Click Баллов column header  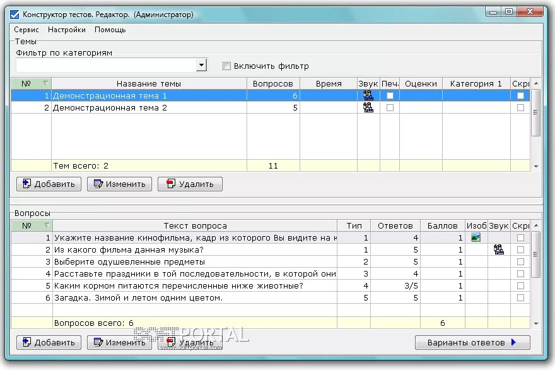tap(443, 226)
